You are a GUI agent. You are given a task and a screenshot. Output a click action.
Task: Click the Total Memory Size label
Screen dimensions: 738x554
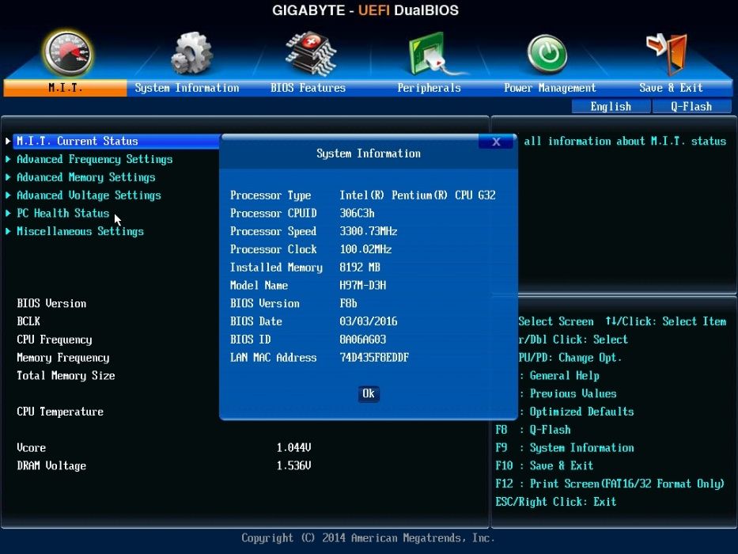click(66, 375)
